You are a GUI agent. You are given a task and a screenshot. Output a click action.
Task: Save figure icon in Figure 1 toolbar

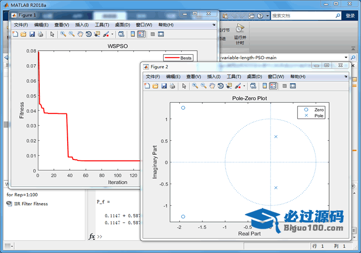[32, 34]
